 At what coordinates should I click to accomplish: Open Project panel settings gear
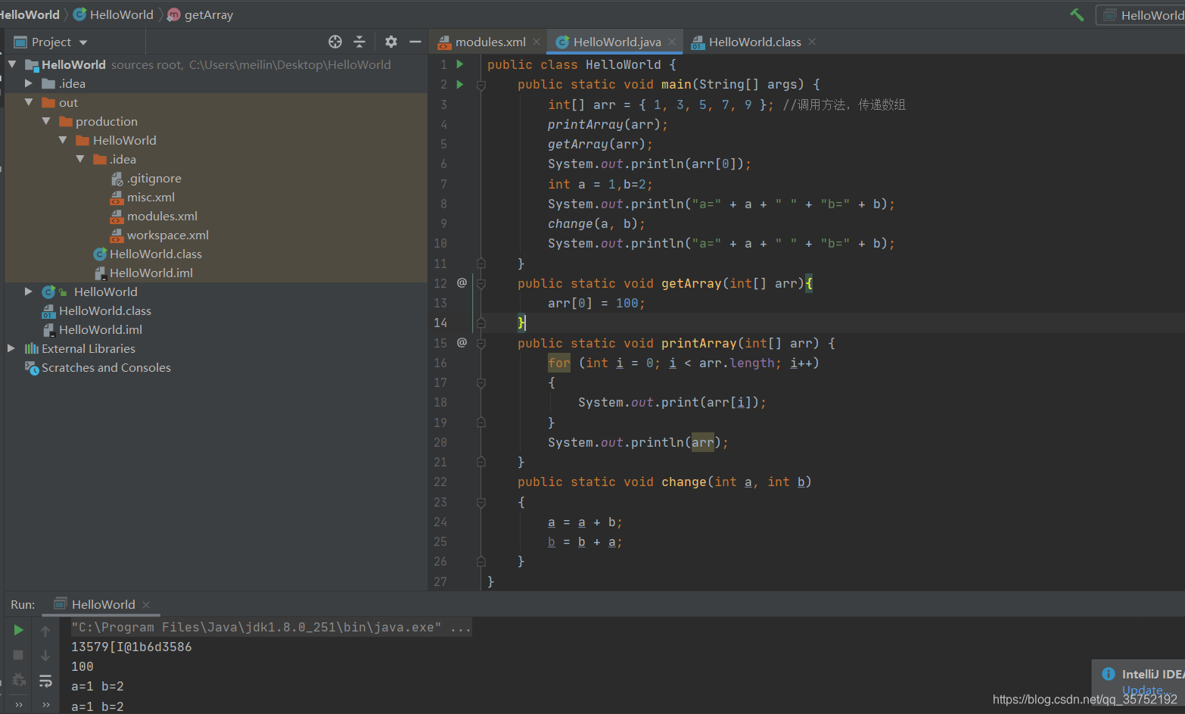tap(390, 42)
